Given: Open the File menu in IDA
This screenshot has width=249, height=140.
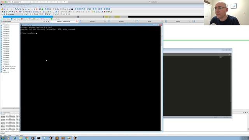Looking at the screenshot, I should tap(2, 7).
